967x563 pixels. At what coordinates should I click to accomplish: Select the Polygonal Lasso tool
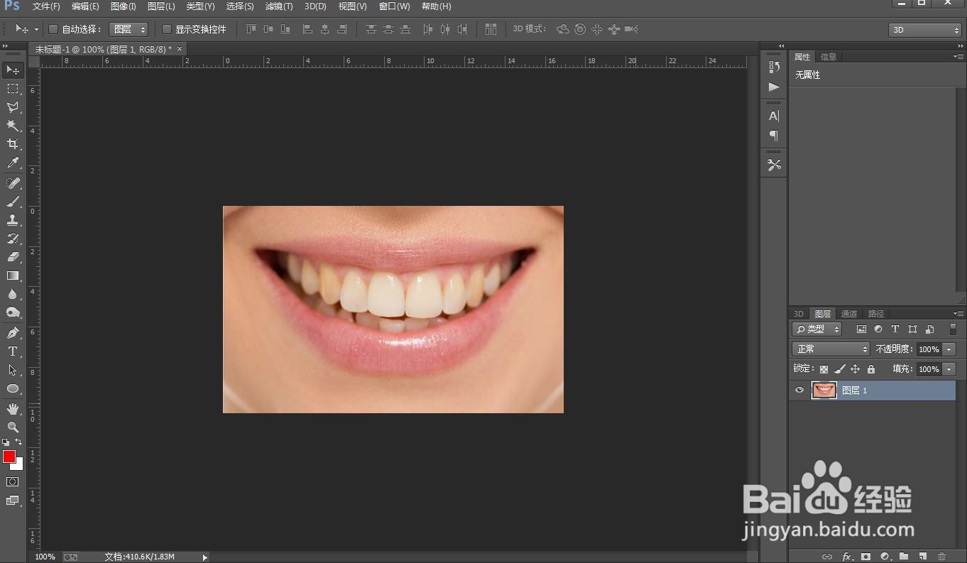(13, 107)
